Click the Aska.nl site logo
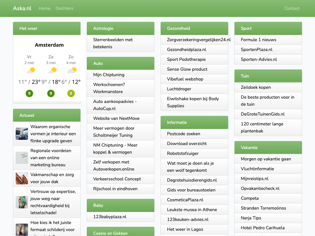Image resolution: width=315 pixels, height=236 pixels. pyautogui.click(x=22, y=8)
